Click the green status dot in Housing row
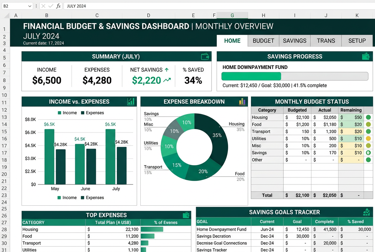The image size is (375, 252). 368,117
